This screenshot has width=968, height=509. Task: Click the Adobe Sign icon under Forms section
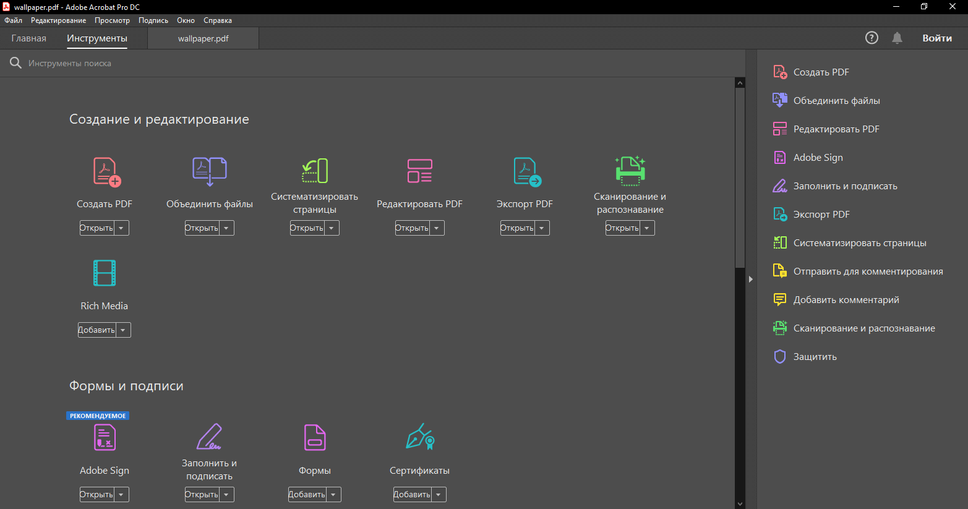105,437
